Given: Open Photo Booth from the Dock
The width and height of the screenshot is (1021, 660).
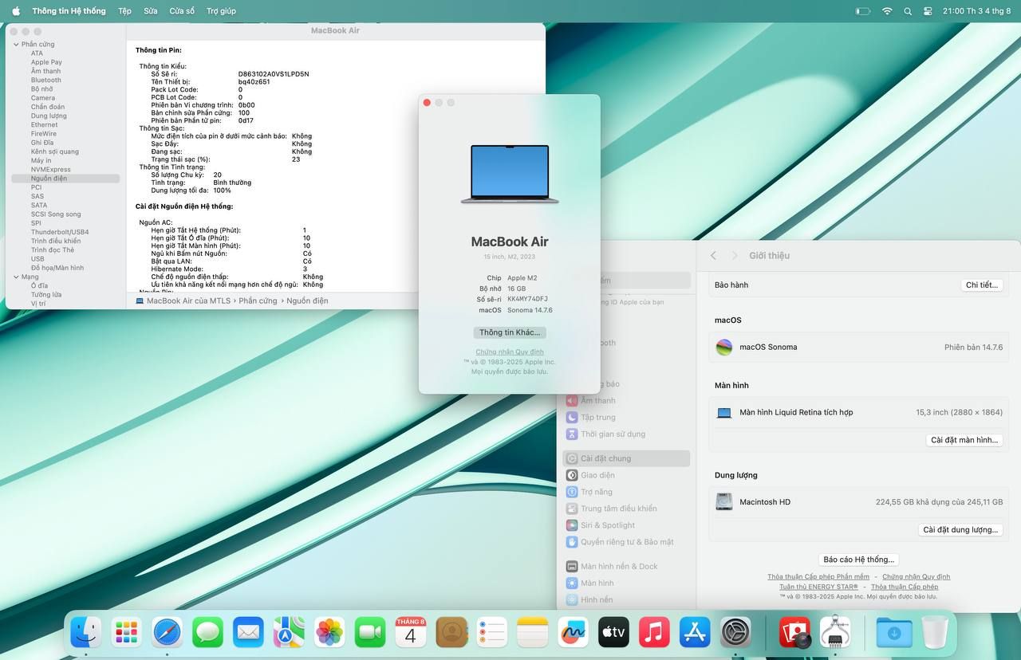Looking at the screenshot, I should [x=795, y=633].
